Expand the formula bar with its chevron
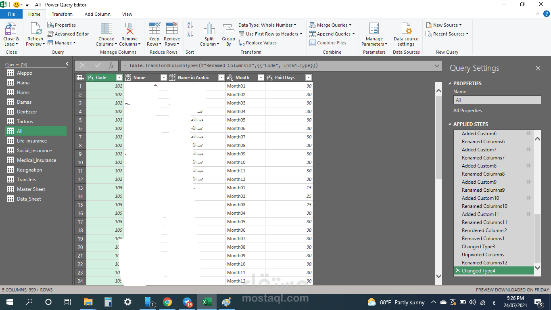Screen dimensions: 551x310 coord(436,65)
